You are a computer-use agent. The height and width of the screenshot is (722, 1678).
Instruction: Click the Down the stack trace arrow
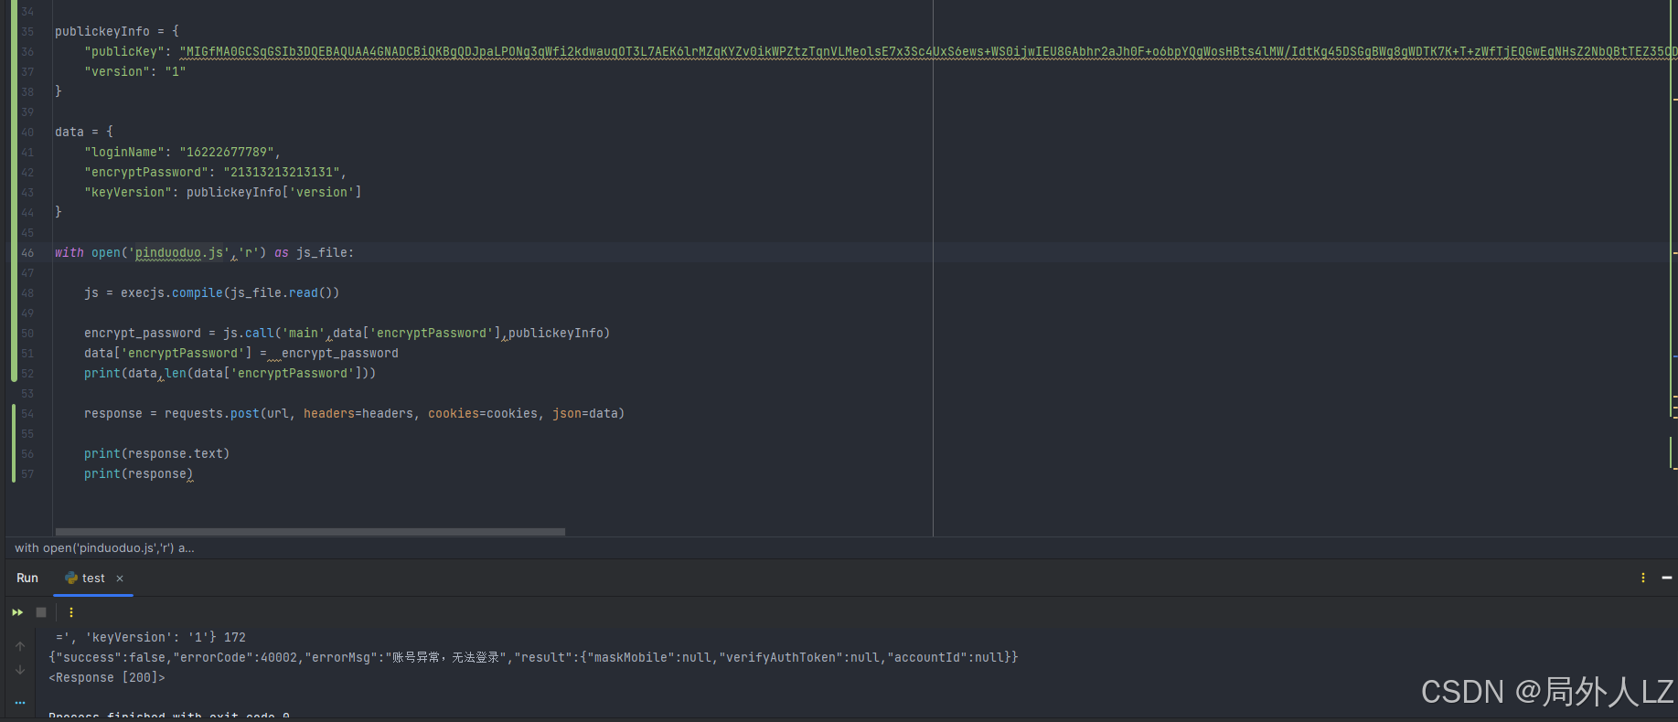tap(20, 670)
